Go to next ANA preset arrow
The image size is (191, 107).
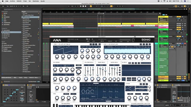[103, 41]
